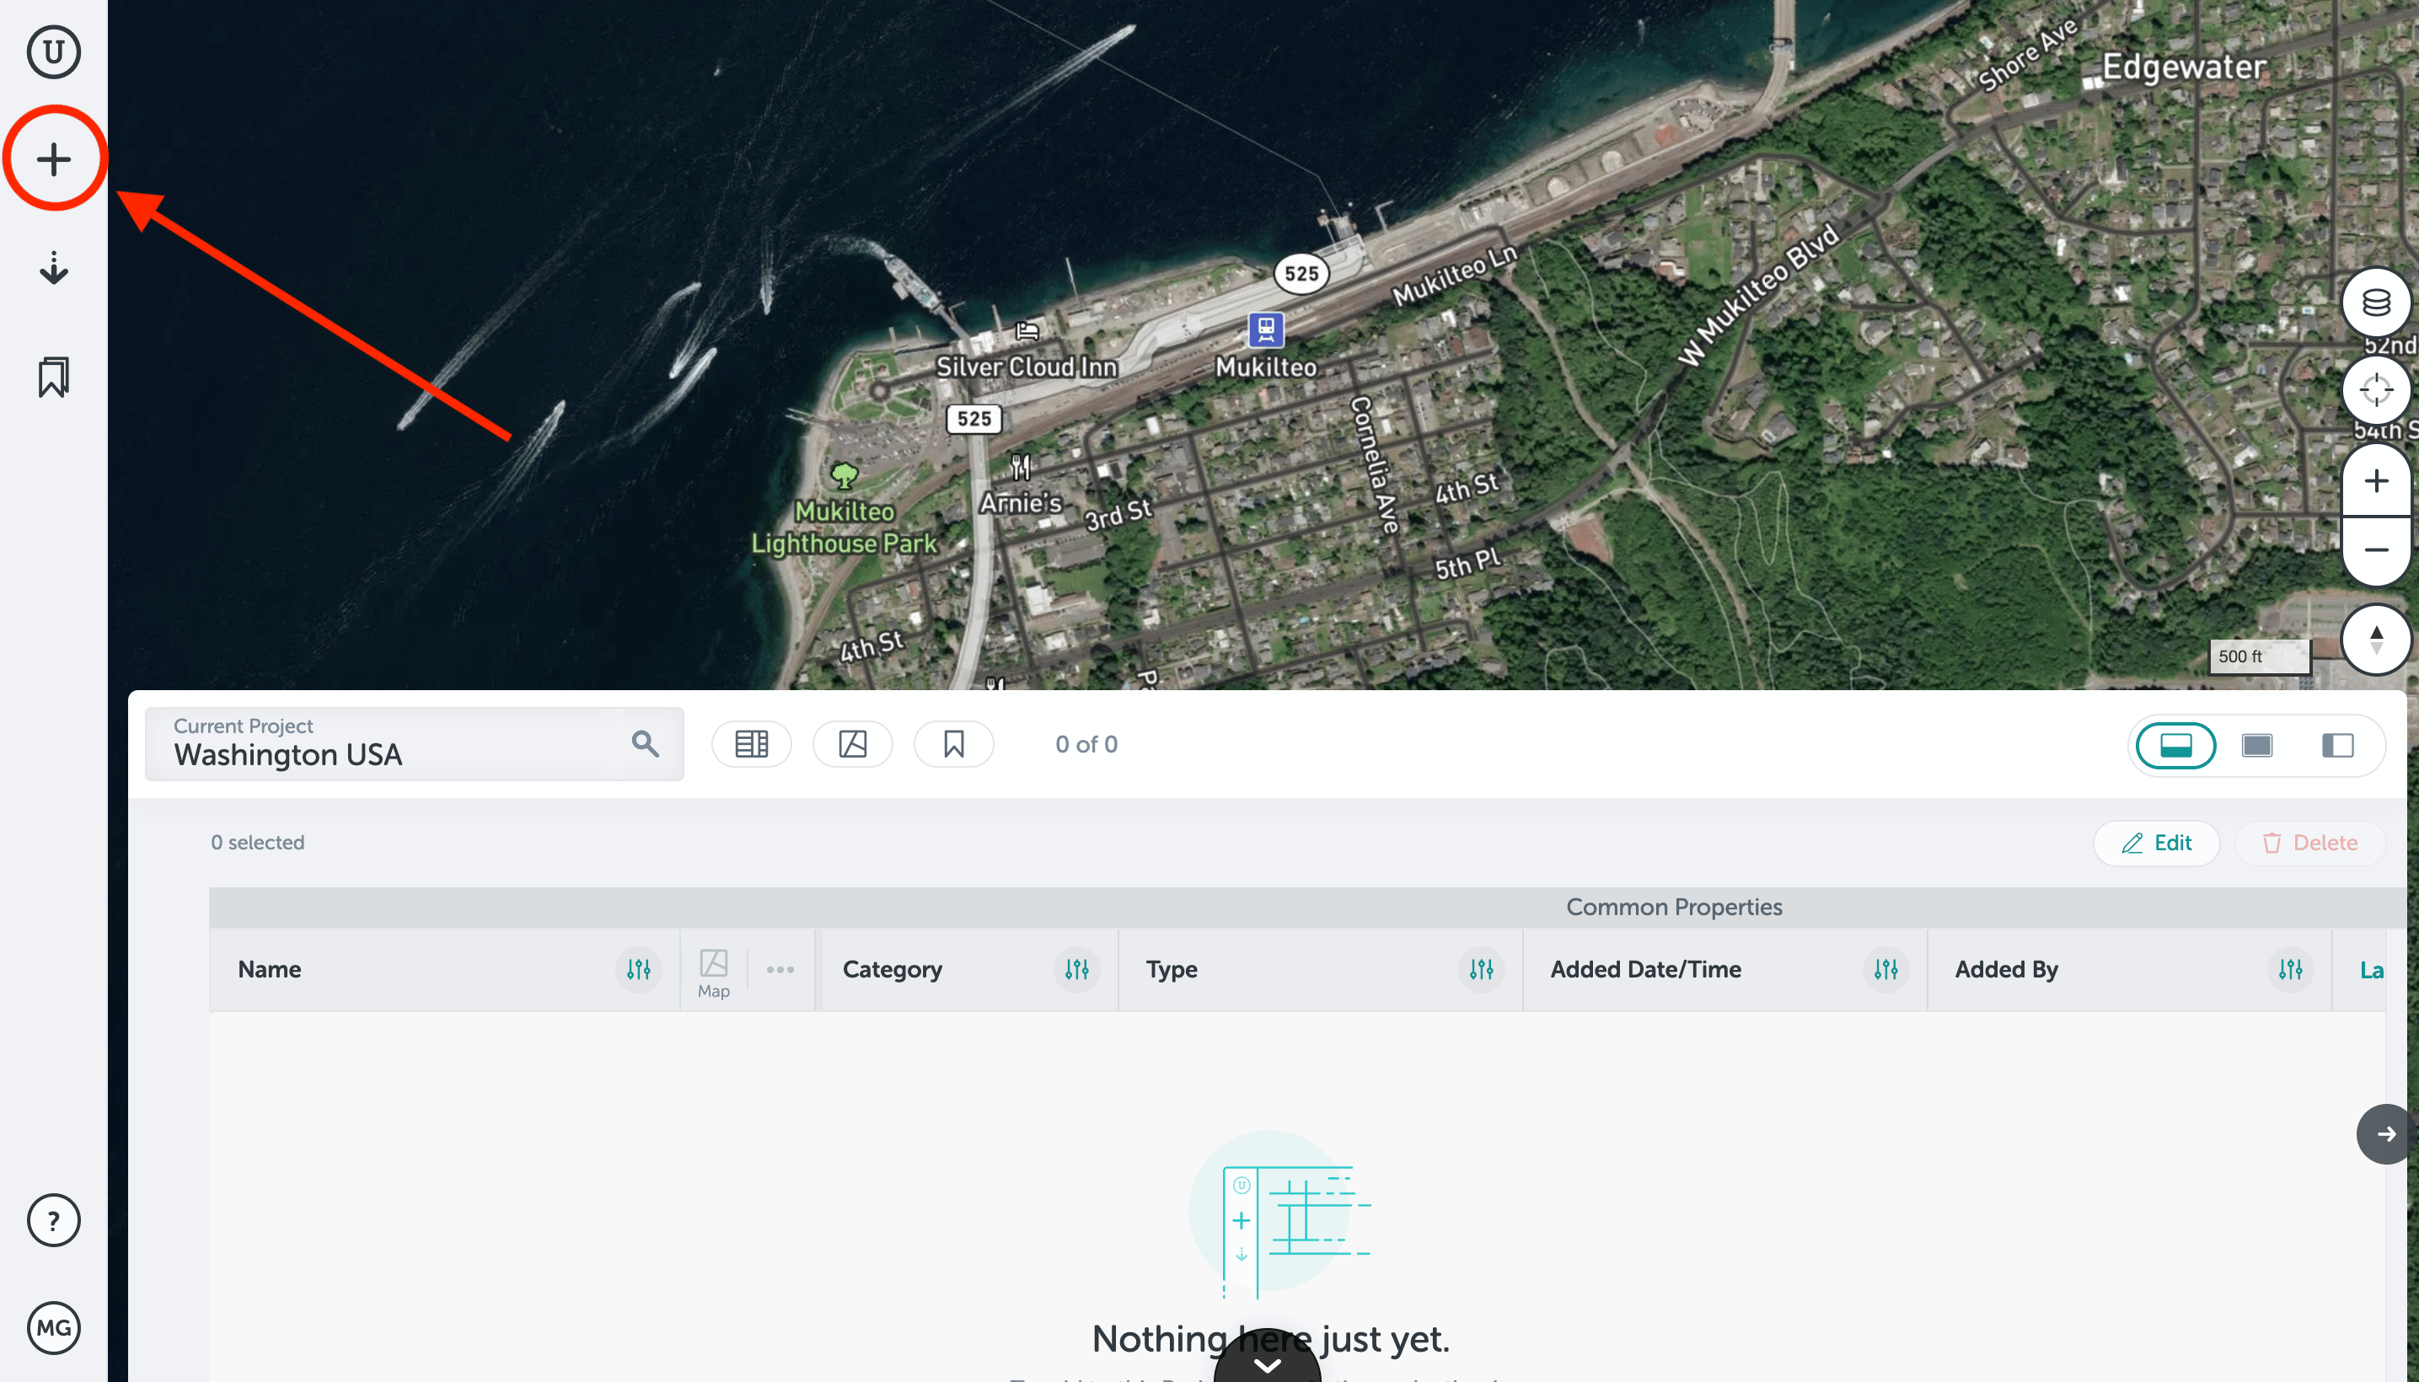Open more options next to the Map column
The width and height of the screenshot is (2419, 1382).
click(780, 969)
